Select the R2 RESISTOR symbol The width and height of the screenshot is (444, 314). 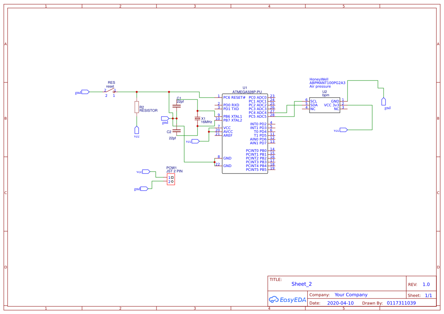click(x=137, y=107)
